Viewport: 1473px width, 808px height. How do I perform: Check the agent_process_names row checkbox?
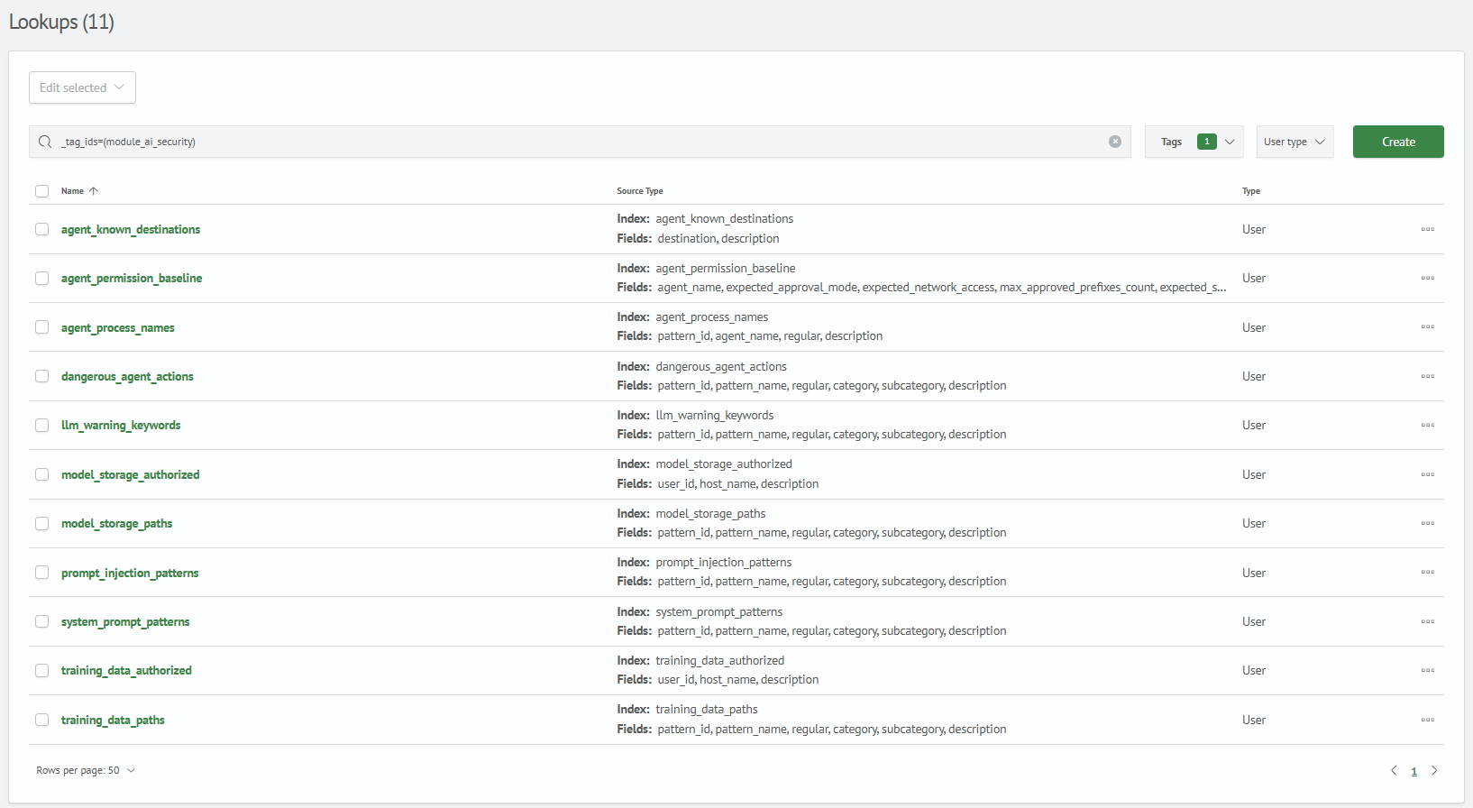click(41, 327)
